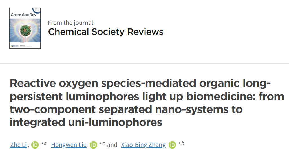Open ORCID icon after Hongwen Liu
The height and width of the screenshot is (157, 289).
[93, 145]
